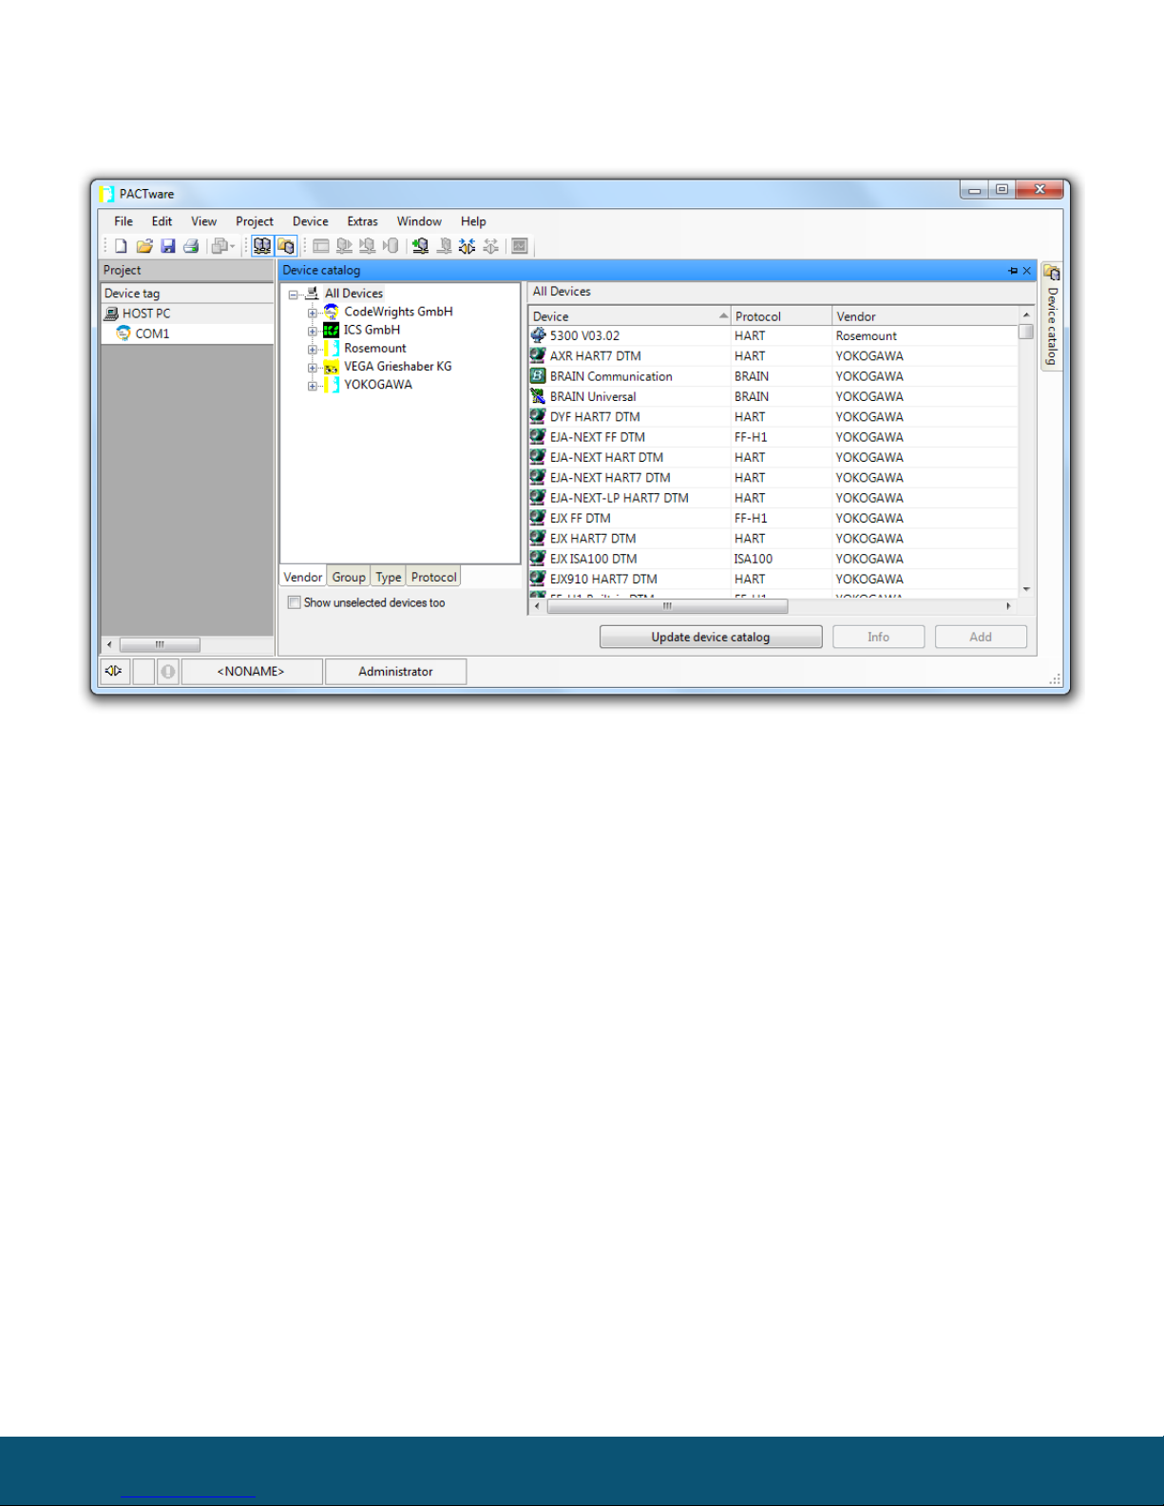Save project using the floppy disk icon
Screen dimensions: 1164x1506
pyautogui.click(x=168, y=246)
